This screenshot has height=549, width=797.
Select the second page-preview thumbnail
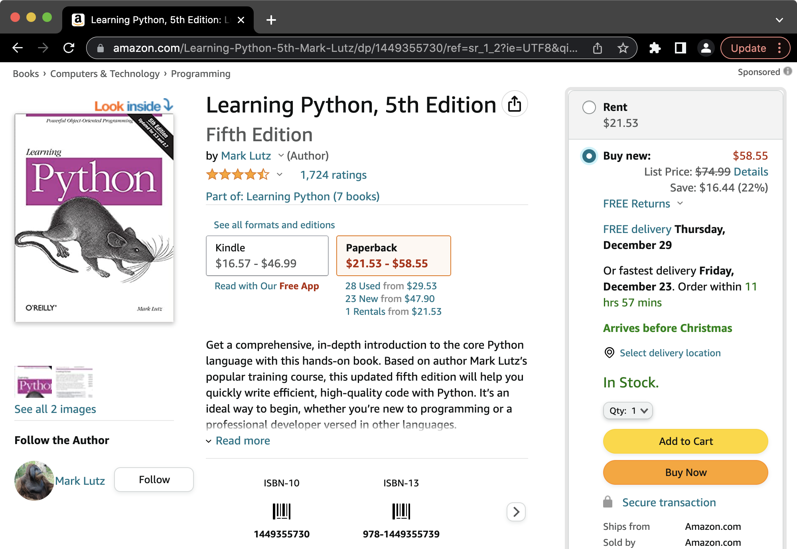(x=74, y=382)
